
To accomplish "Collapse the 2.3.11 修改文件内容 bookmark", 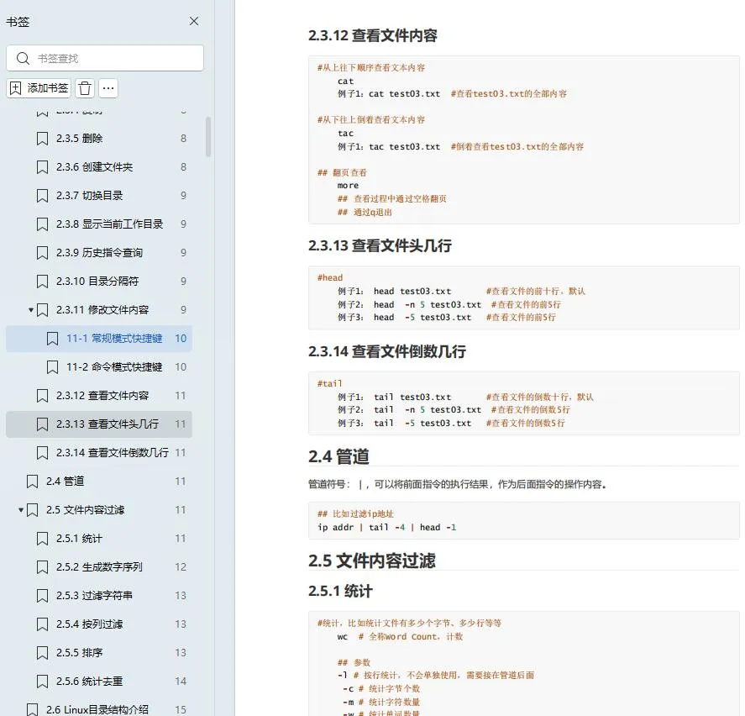I will coord(31,310).
